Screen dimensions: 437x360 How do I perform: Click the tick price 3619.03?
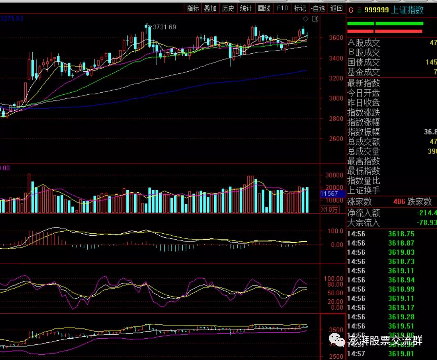click(x=401, y=252)
